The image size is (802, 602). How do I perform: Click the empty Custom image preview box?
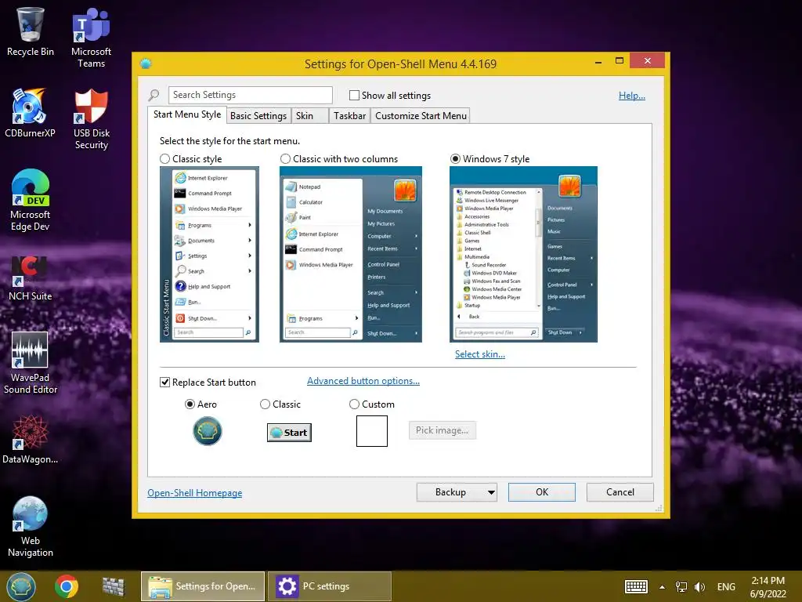pyautogui.click(x=372, y=431)
